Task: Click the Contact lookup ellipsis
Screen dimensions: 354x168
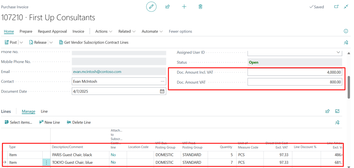Action: click(x=163, y=81)
